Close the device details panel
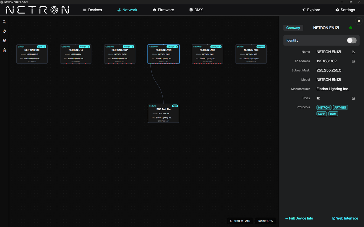Image resolution: width=364 pixels, height=227 pixels. point(359,21)
